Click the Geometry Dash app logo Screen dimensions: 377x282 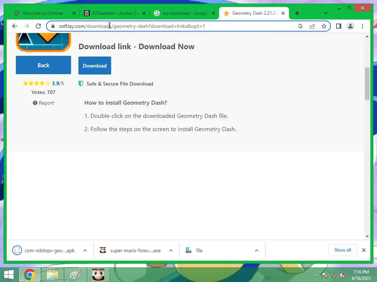point(43,42)
